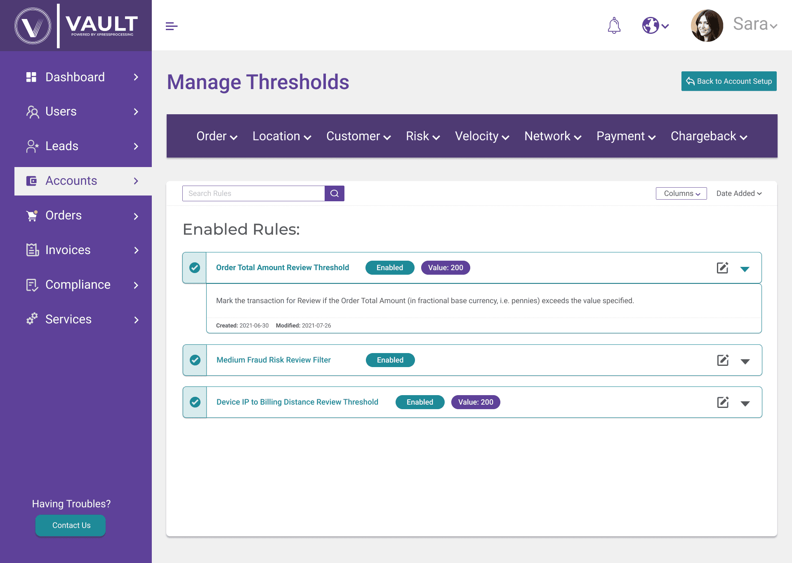Focus the Search Rules field
Image resolution: width=792 pixels, height=563 pixels.
(x=254, y=193)
